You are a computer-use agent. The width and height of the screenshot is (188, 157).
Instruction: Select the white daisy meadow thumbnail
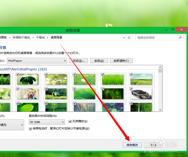click(x=84, y=79)
